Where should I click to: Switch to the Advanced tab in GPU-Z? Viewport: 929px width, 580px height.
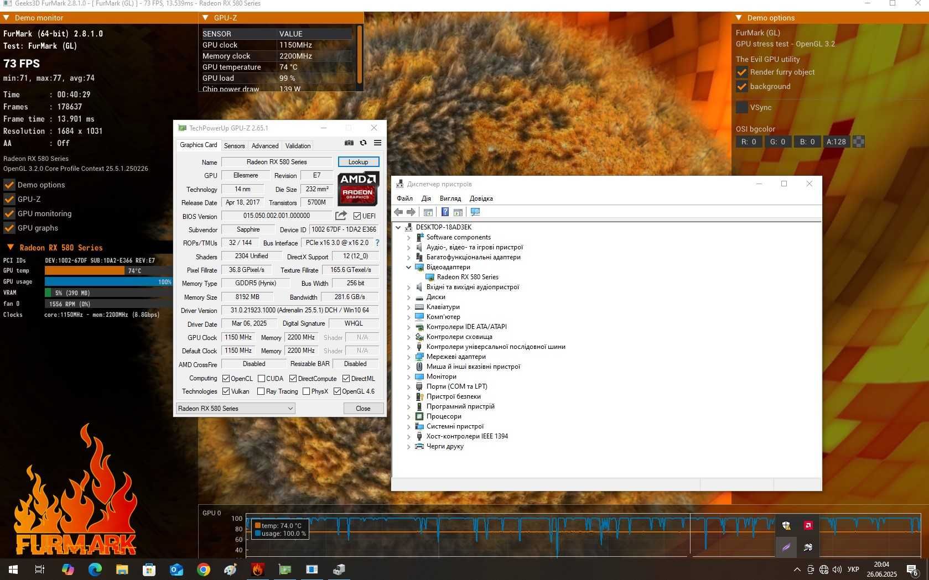(265, 146)
